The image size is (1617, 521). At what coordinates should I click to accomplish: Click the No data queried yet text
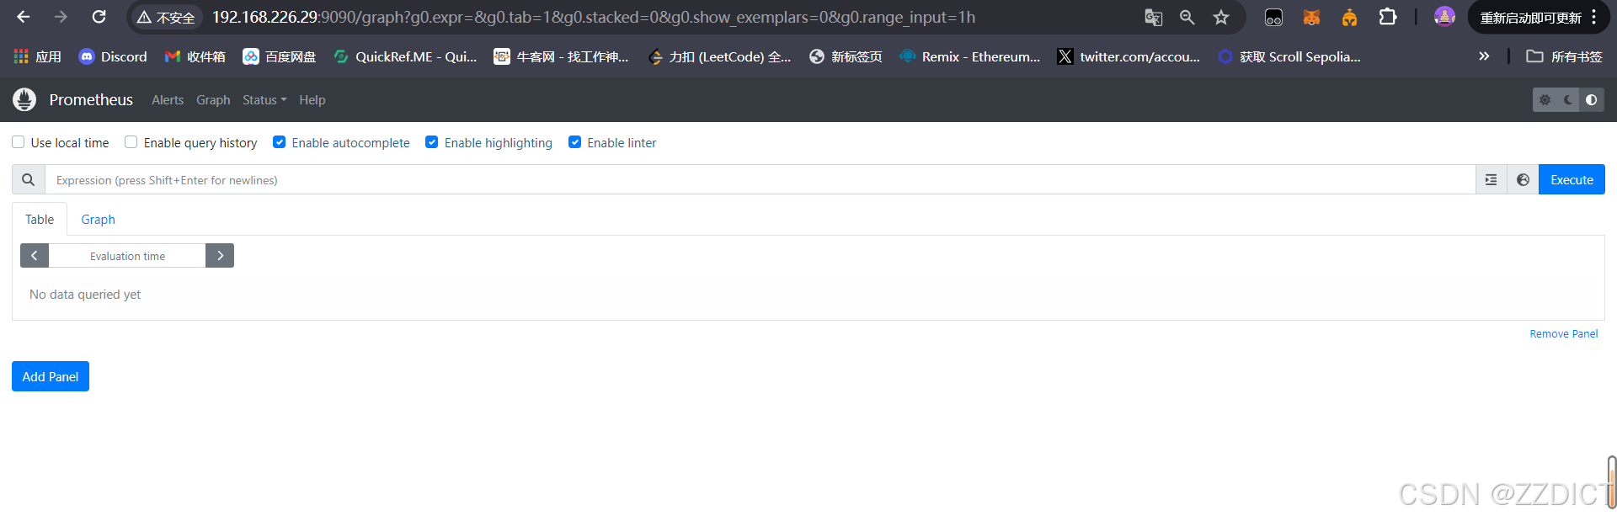(x=85, y=294)
